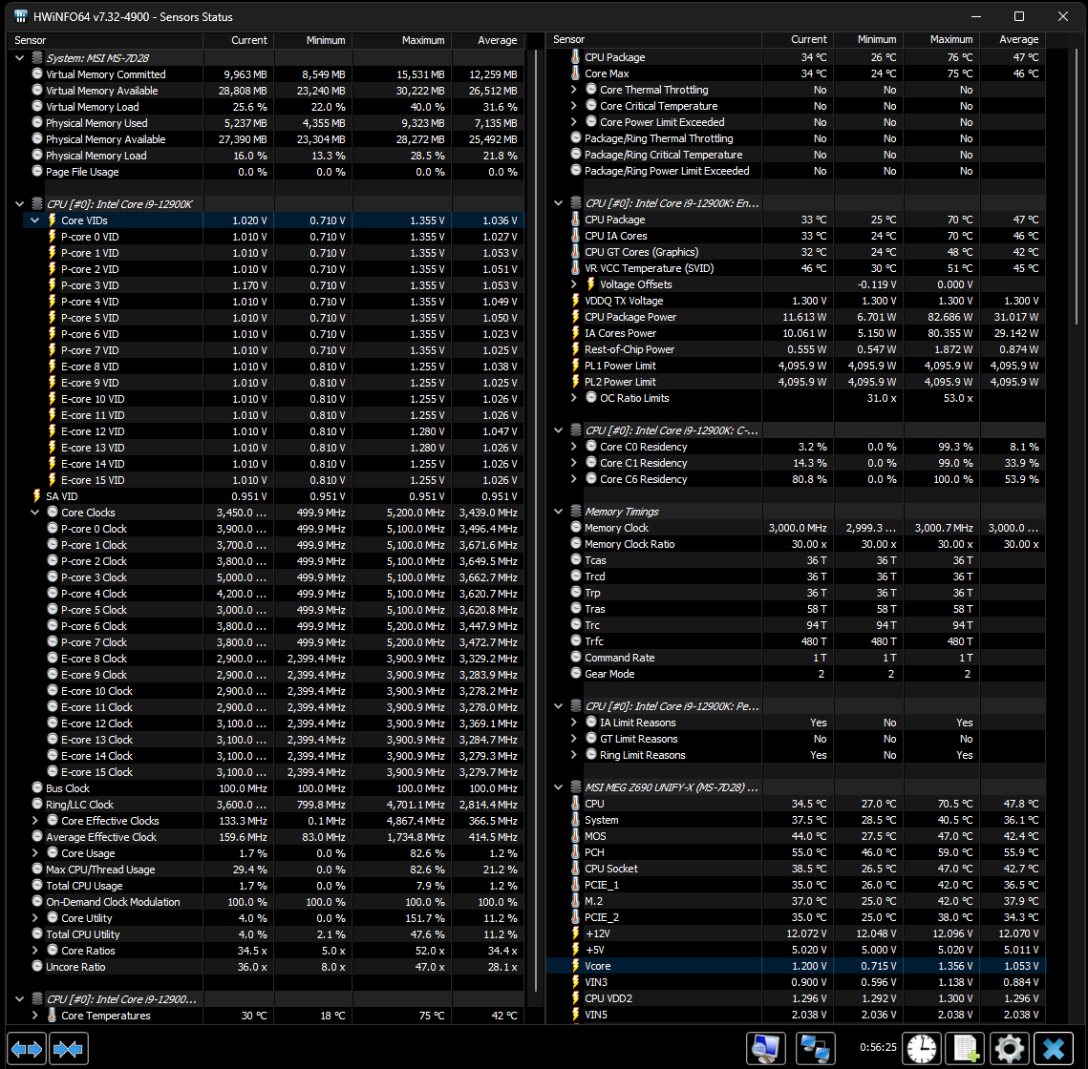Collapse the Core Clocks subtree
This screenshot has height=1069, width=1088.
(34, 513)
